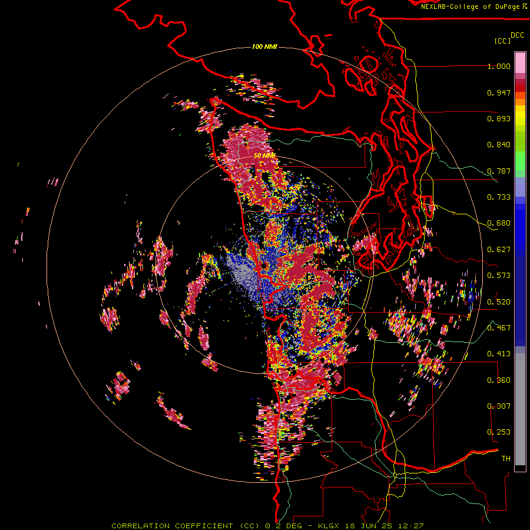This screenshot has width=530, height=530.
Task: Select the 0.733 legend value
Action: [499, 197]
